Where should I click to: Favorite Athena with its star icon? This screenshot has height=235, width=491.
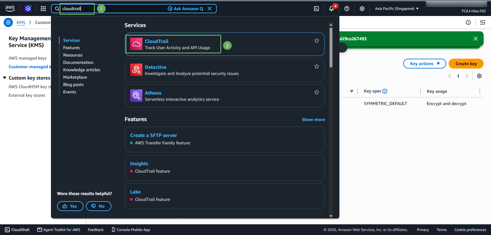(317, 92)
